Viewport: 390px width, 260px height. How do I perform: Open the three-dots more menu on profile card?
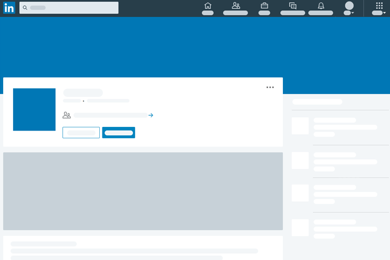pyautogui.click(x=270, y=87)
